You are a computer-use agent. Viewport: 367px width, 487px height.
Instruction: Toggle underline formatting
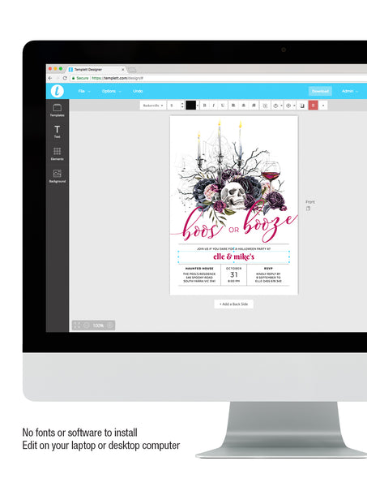[223, 106]
